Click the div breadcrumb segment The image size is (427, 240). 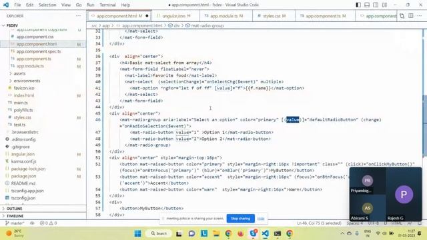[x=177, y=25]
